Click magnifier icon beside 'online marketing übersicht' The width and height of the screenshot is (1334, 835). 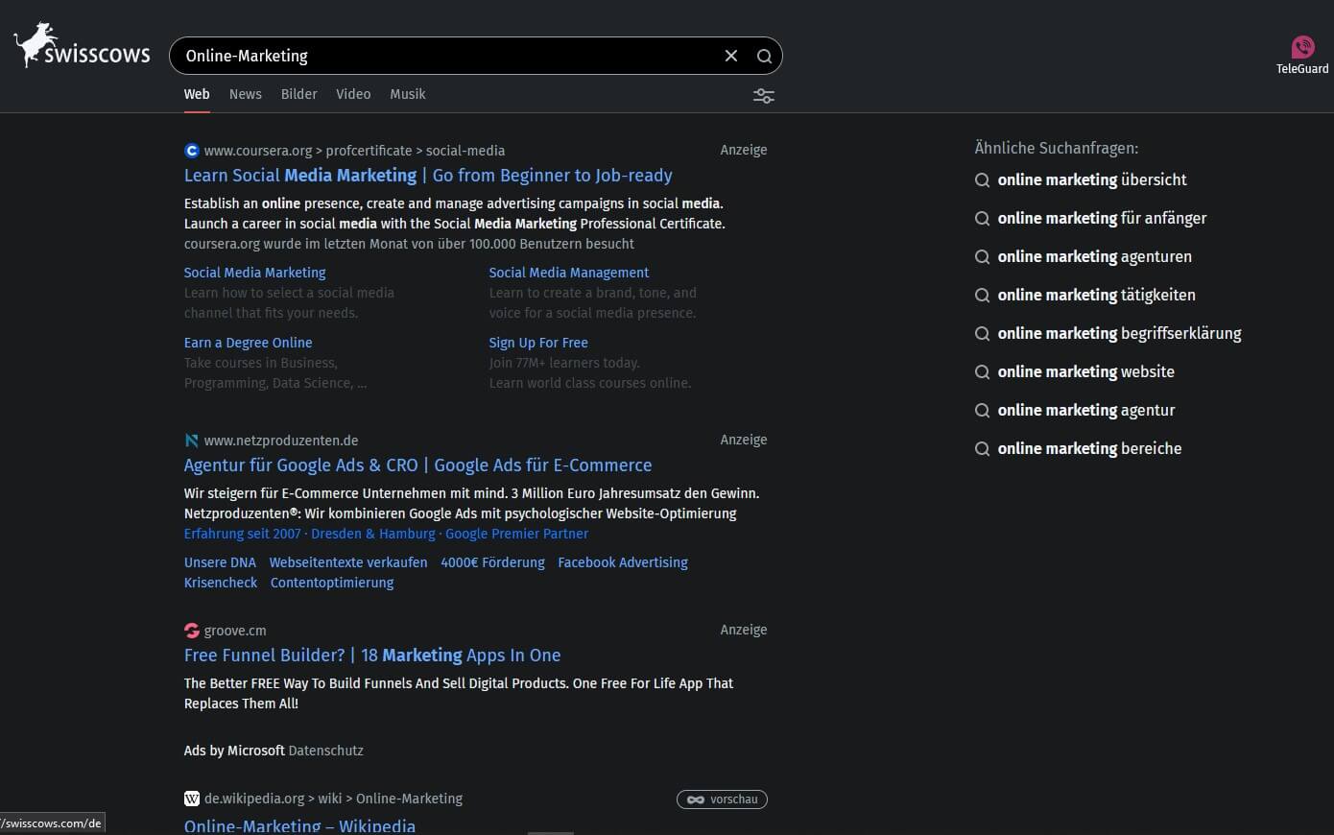coord(982,180)
